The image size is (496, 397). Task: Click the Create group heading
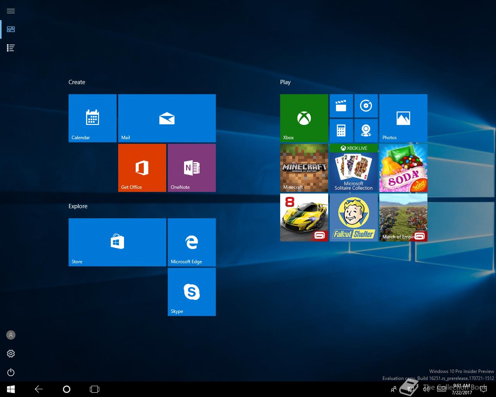click(x=77, y=82)
